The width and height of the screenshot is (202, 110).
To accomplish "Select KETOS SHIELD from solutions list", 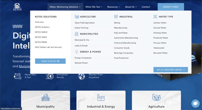I will pyautogui.click(x=41, y=32).
